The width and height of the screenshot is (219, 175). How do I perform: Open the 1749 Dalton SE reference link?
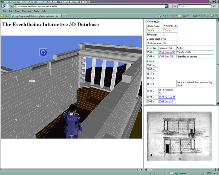point(167,52)
